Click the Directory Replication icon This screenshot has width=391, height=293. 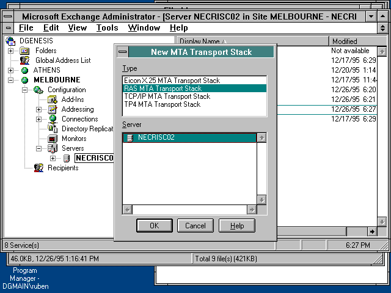53,129
